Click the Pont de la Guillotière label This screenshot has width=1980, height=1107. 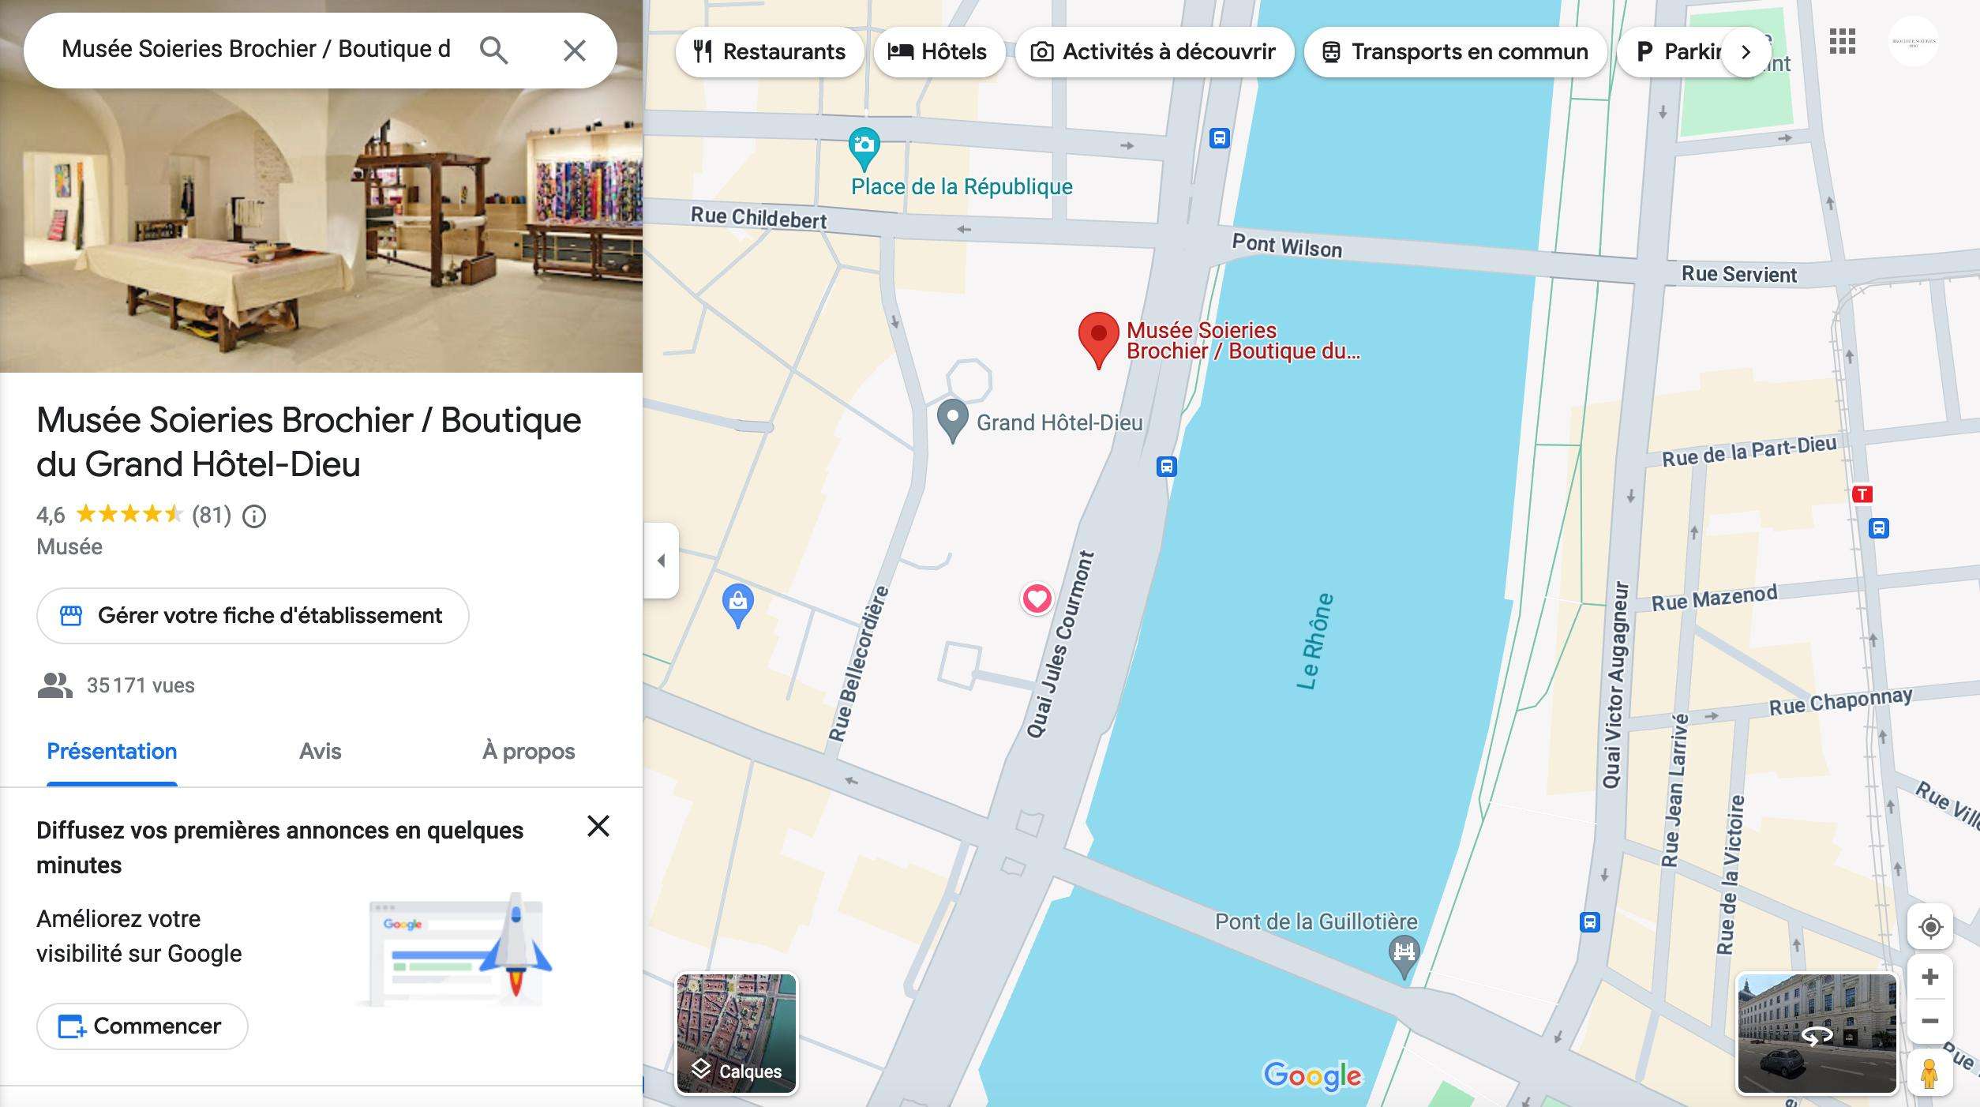click(x=1316, y=922)
